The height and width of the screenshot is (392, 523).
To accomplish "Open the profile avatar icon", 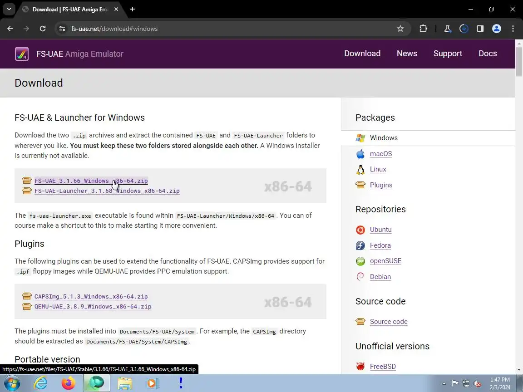I will (496, 29).
